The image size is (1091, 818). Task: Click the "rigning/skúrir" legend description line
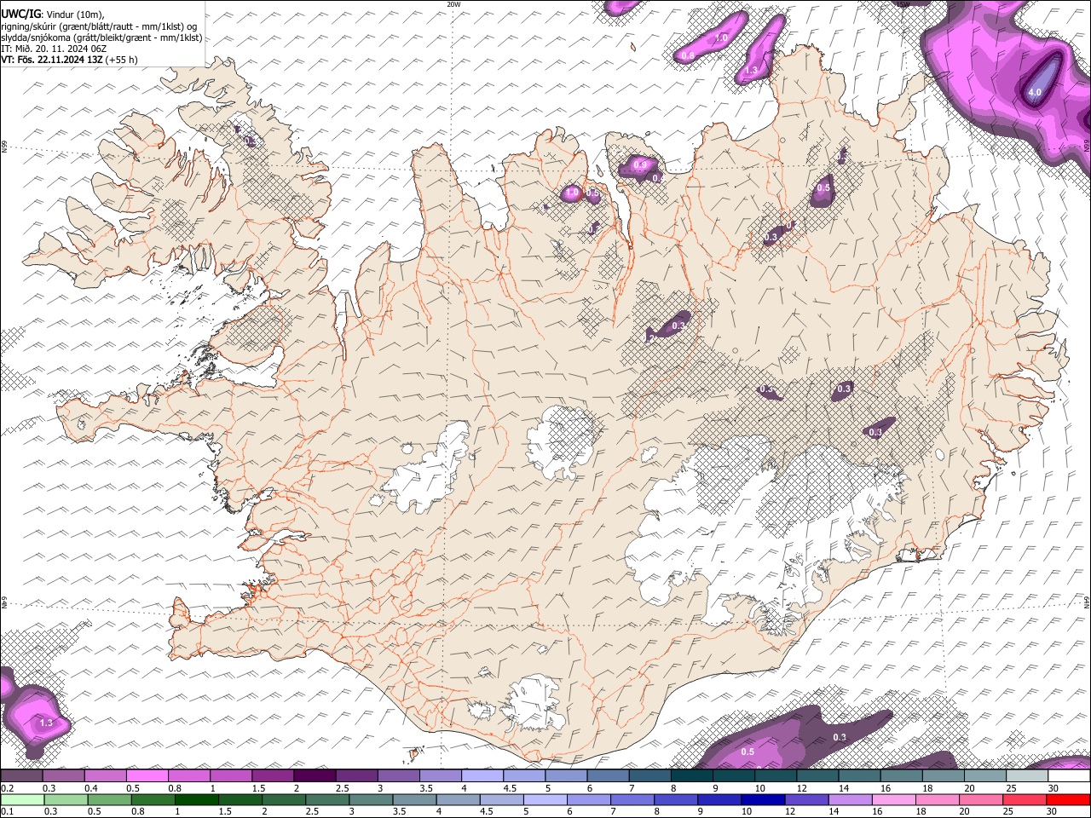point(101,26)
